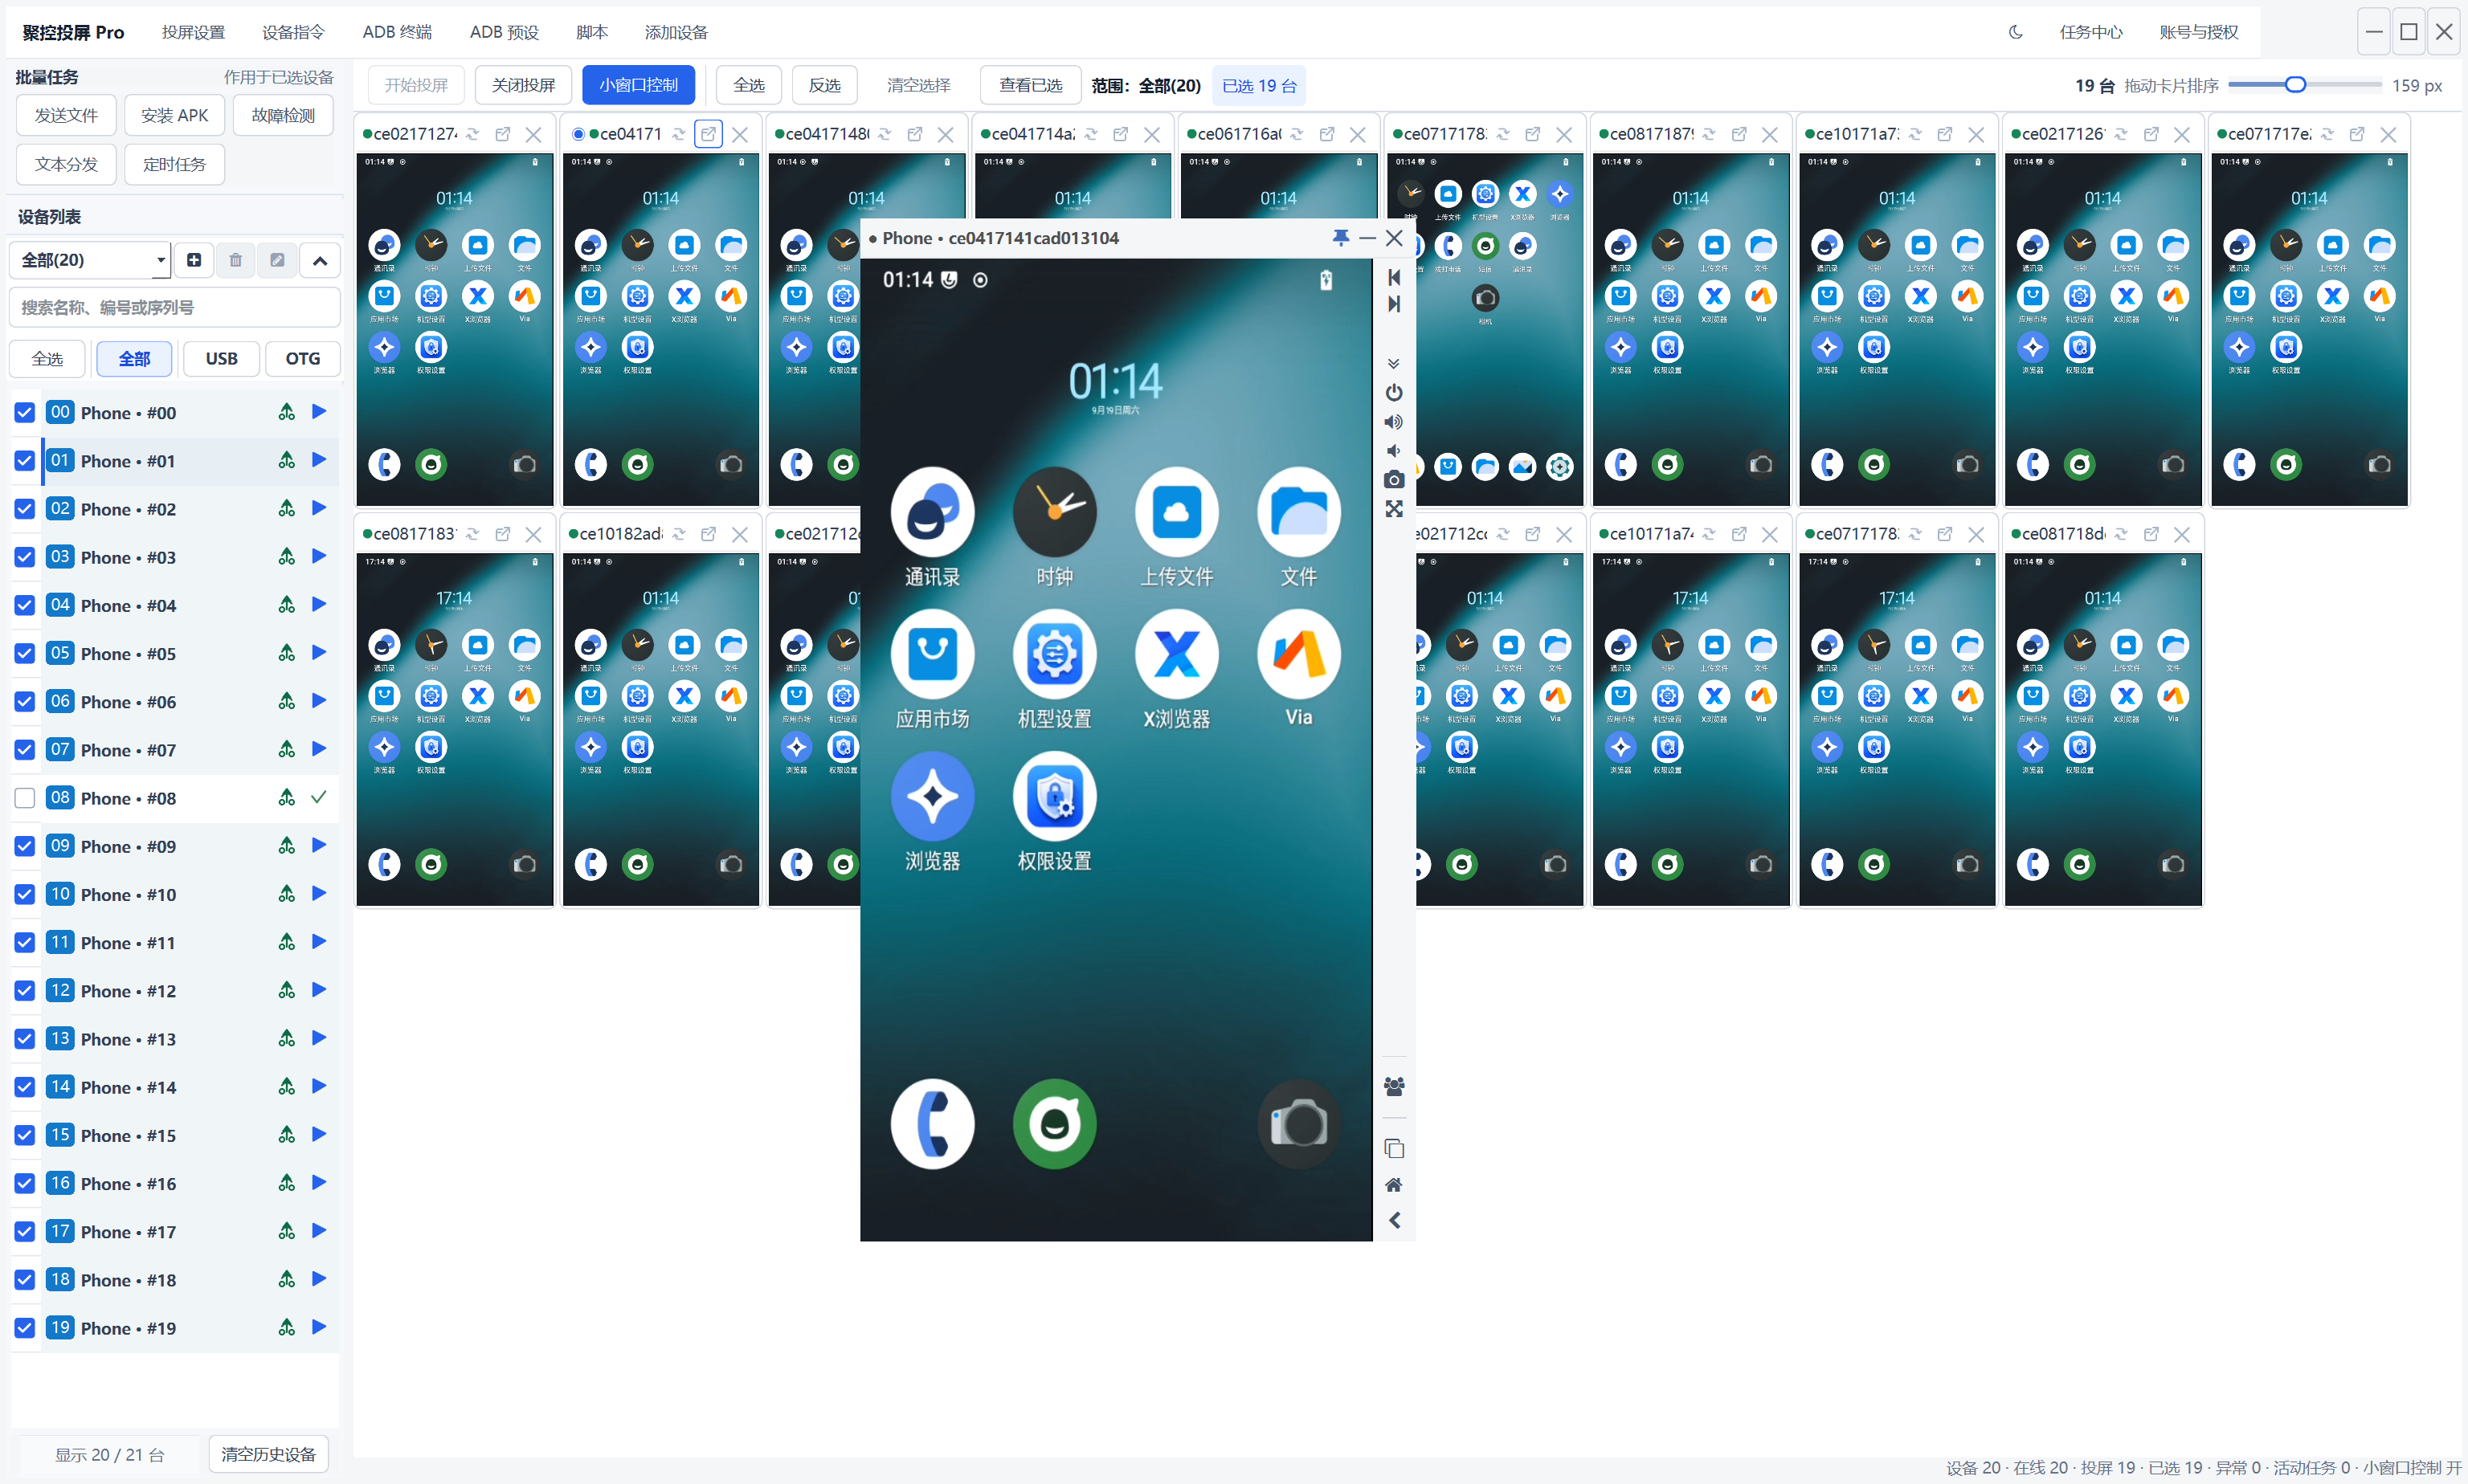Click device thumbnail ce10182ad
Image resolution: width=2468 pixels, height=1484 pixels.
pos(660,729)
